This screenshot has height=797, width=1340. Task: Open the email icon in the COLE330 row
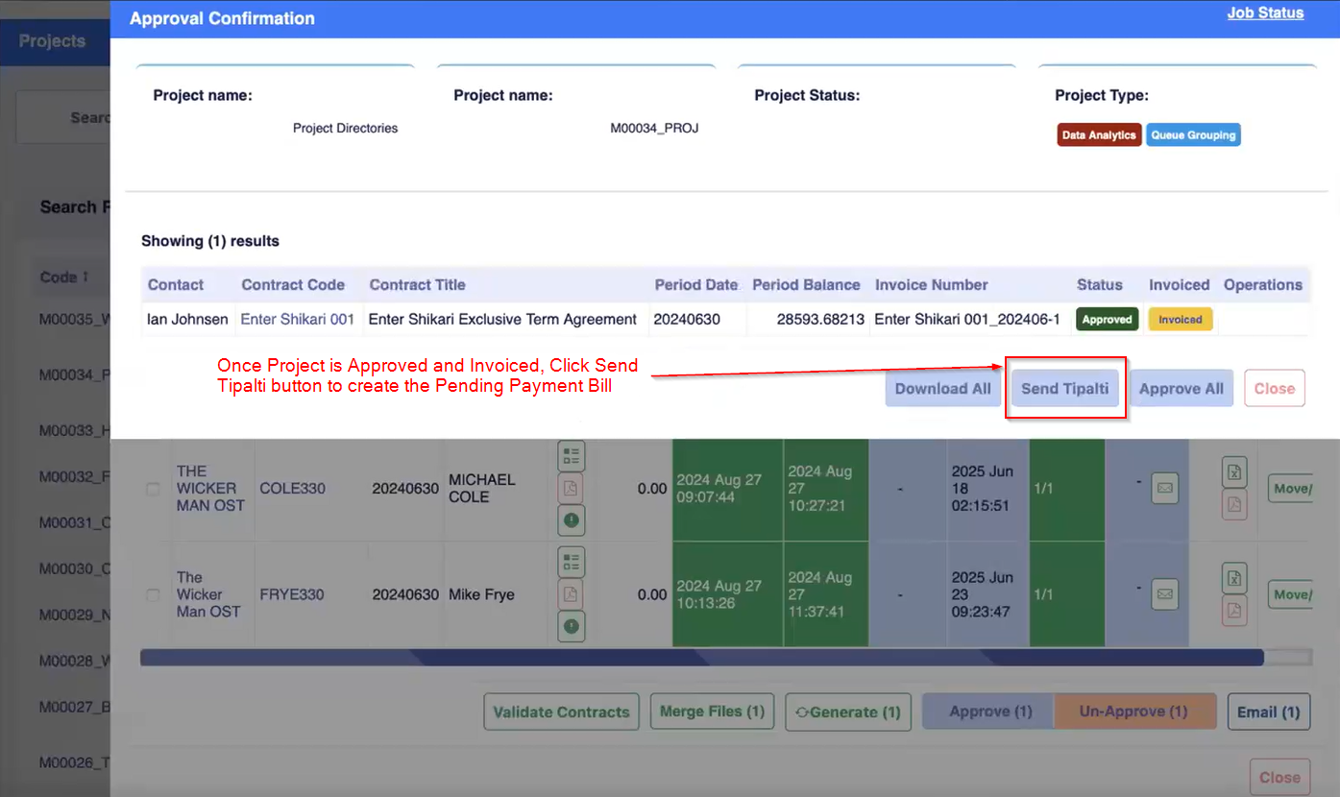coord(1164,488)
